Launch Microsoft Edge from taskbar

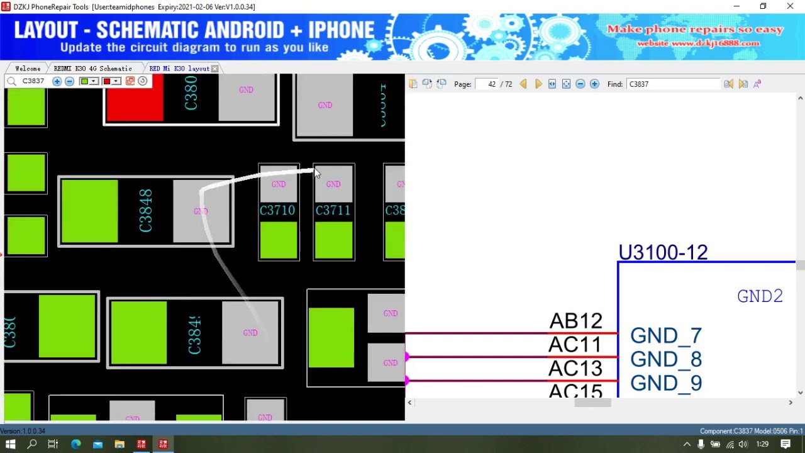[x=76, y=444]
